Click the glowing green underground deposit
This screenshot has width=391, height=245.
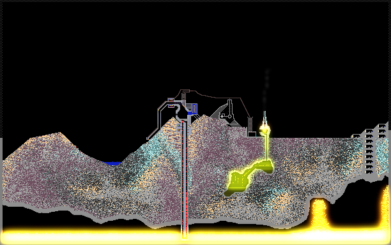249,177
